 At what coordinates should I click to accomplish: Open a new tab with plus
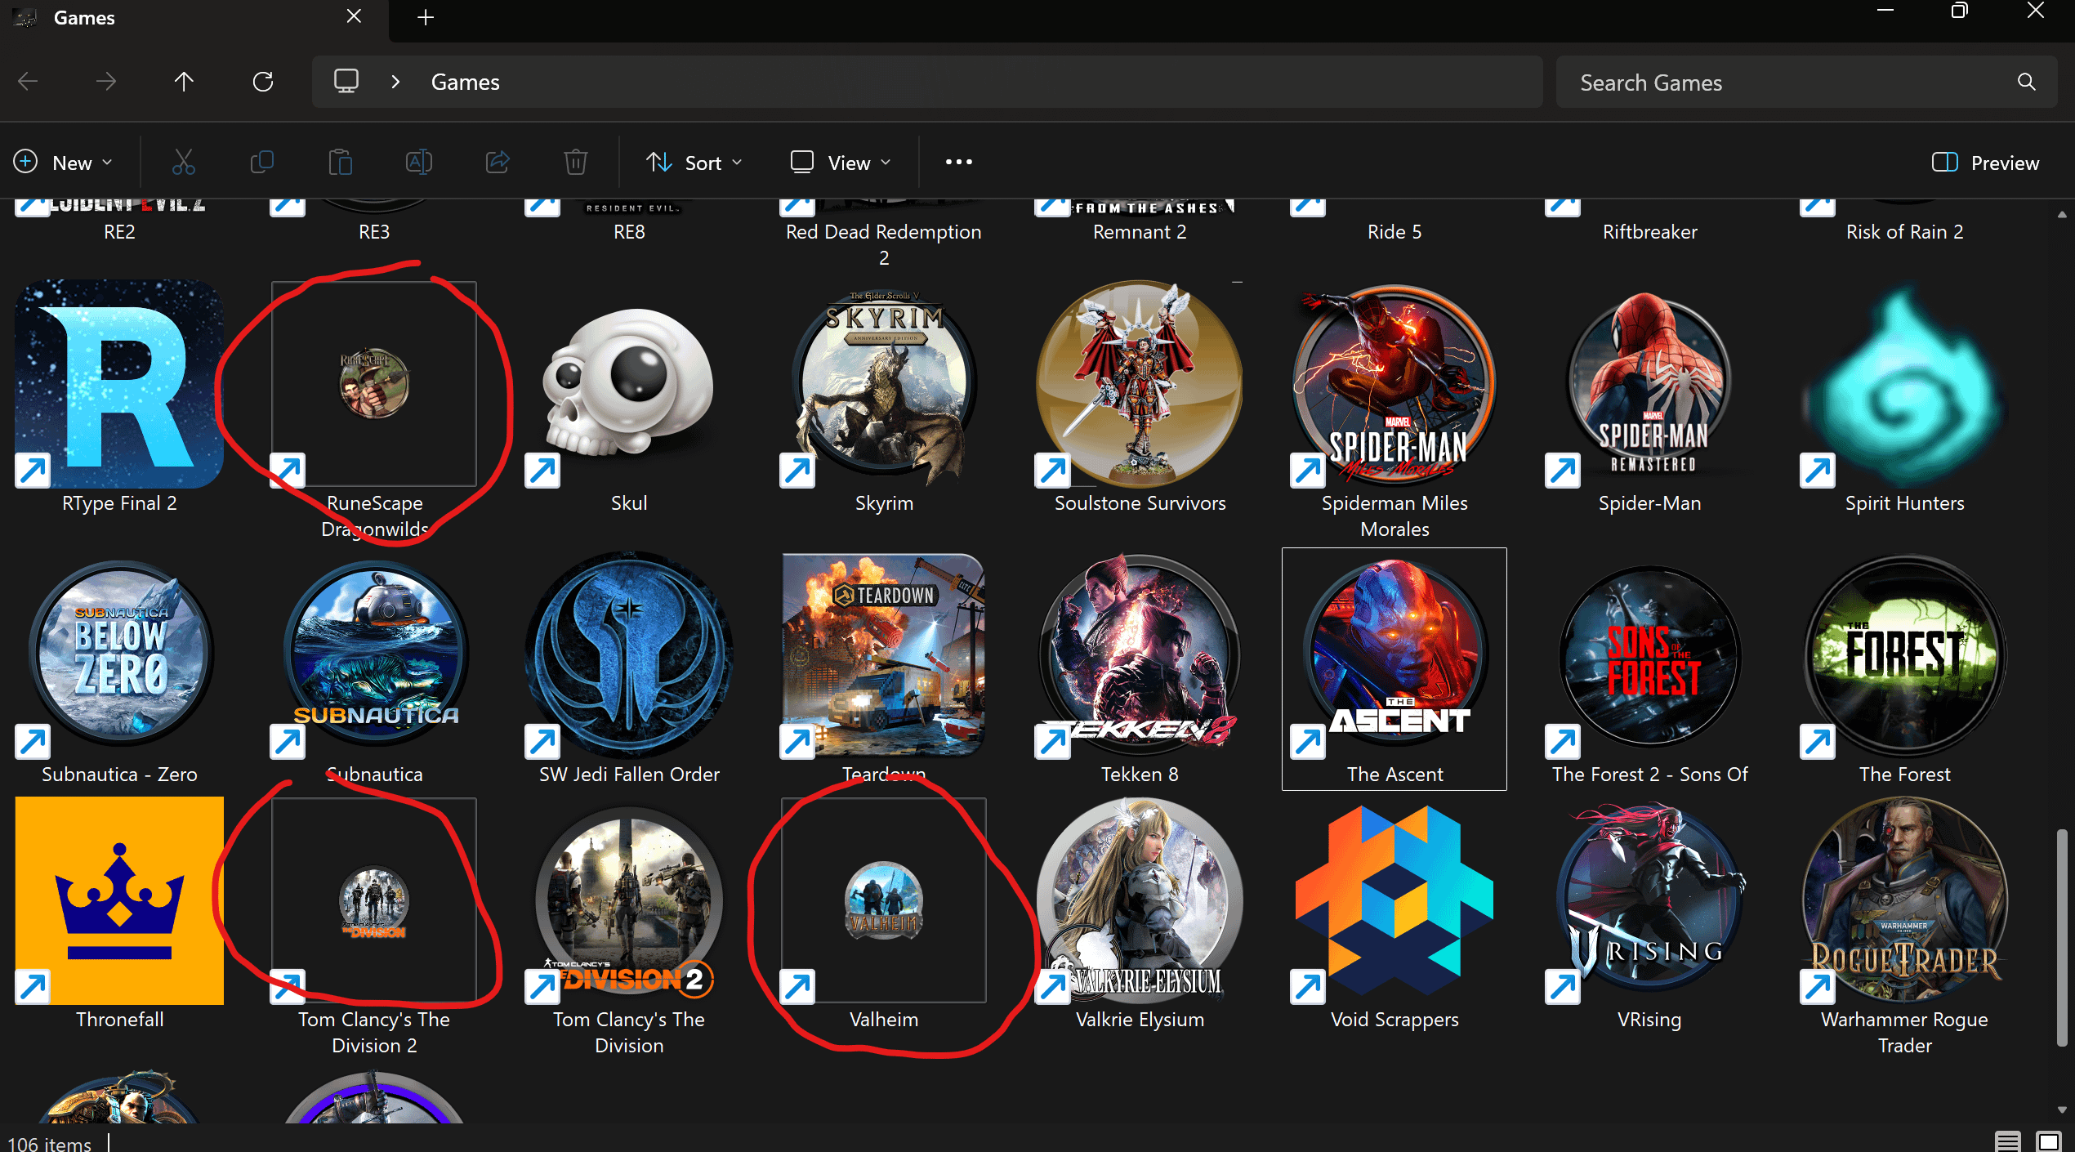(x=425, y=17)
